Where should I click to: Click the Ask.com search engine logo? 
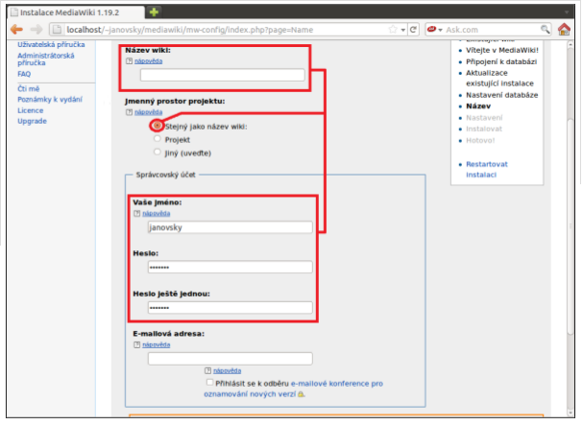[431, 30]
